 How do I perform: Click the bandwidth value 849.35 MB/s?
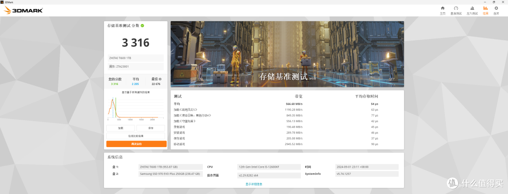pos(294,116)
